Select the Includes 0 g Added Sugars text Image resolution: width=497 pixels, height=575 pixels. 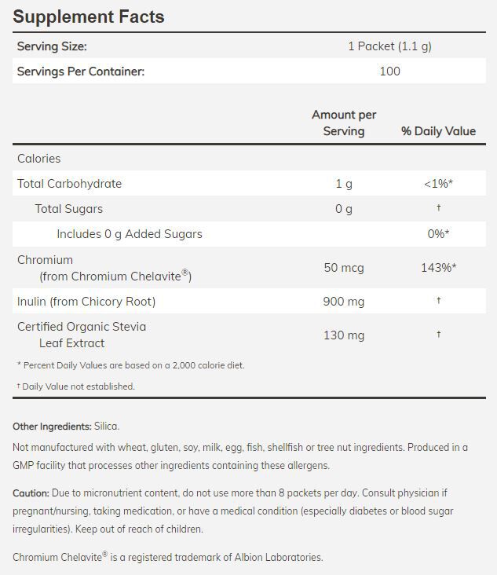(x=130, y=234)
